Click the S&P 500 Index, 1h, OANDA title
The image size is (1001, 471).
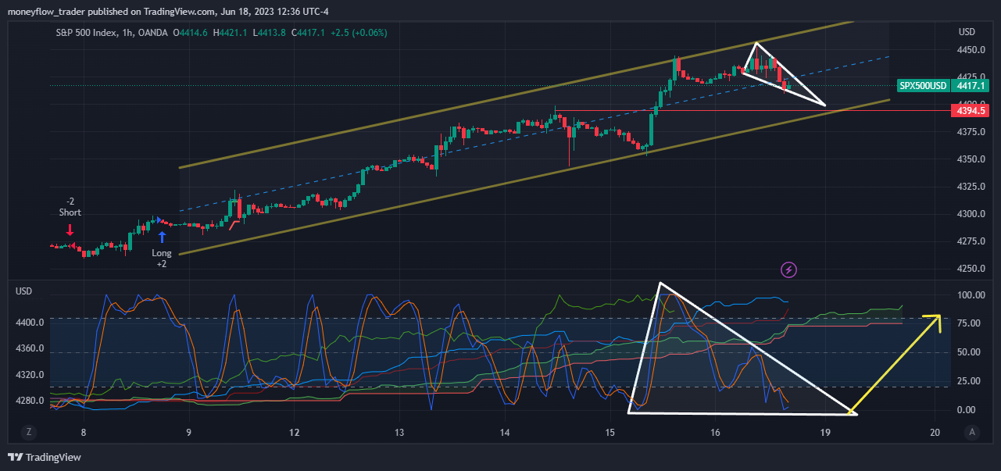pos(112,33)
